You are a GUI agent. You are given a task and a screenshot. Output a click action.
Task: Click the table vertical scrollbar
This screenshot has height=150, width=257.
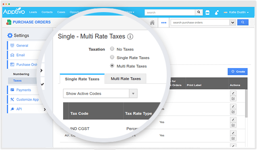click(x=246, y=103)
